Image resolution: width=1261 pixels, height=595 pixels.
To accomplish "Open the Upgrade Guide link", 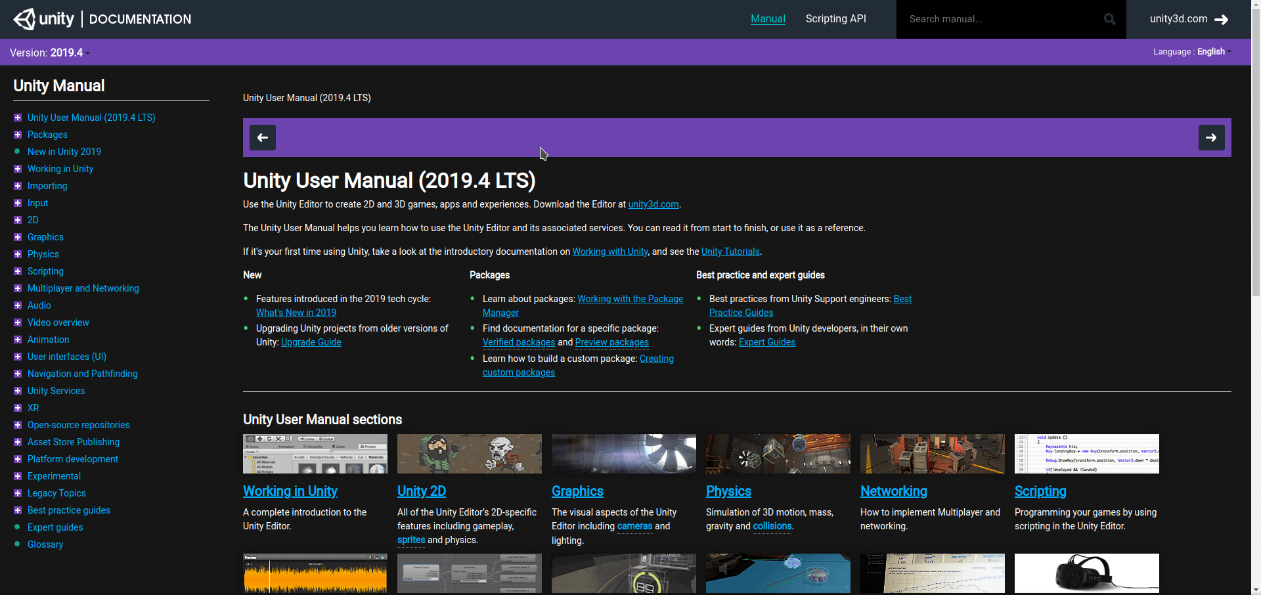I will pos(311,342).
